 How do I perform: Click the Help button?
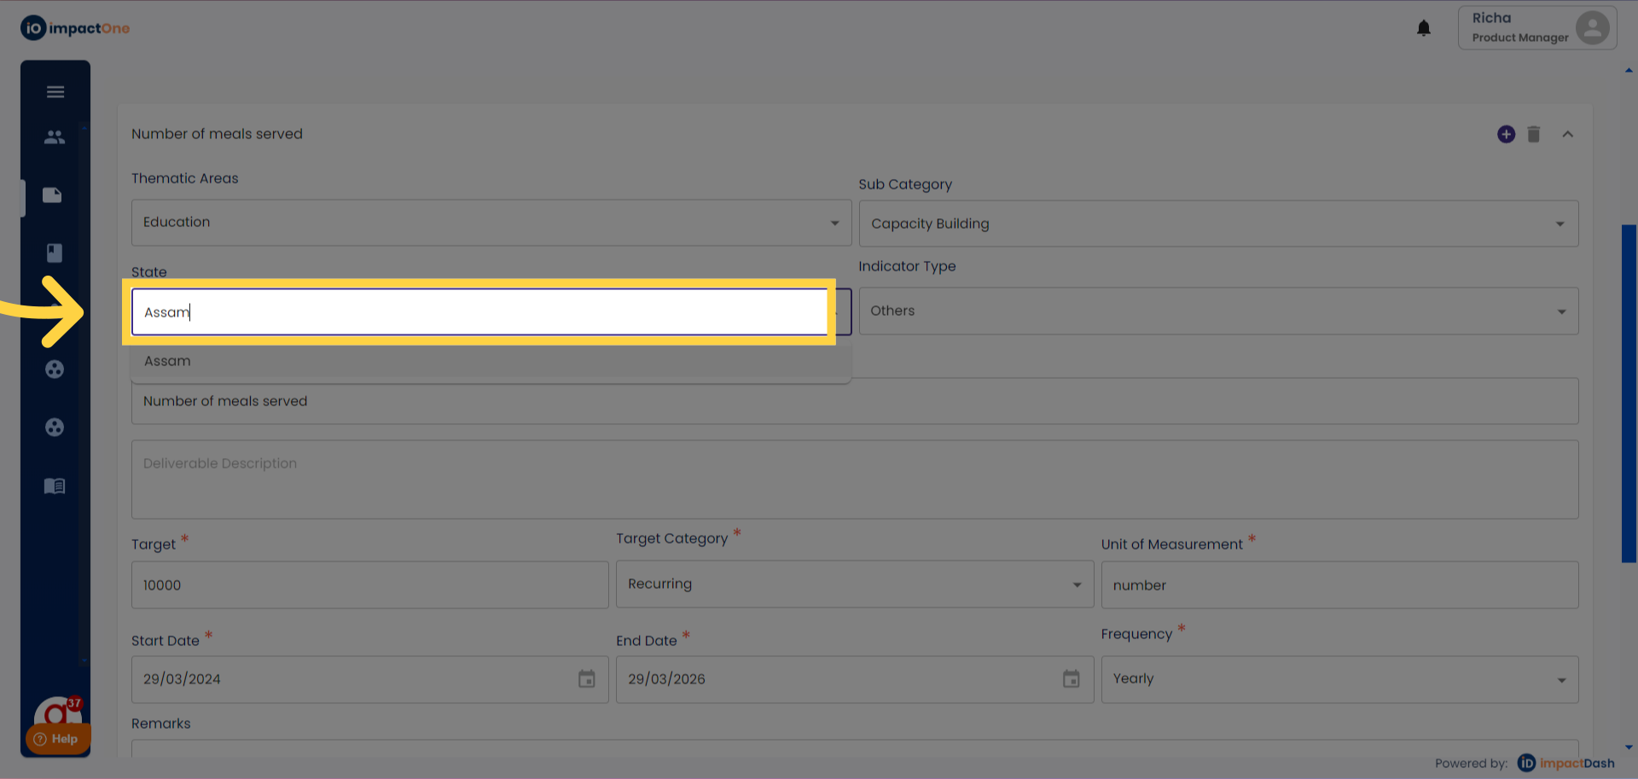click(57, 739)
